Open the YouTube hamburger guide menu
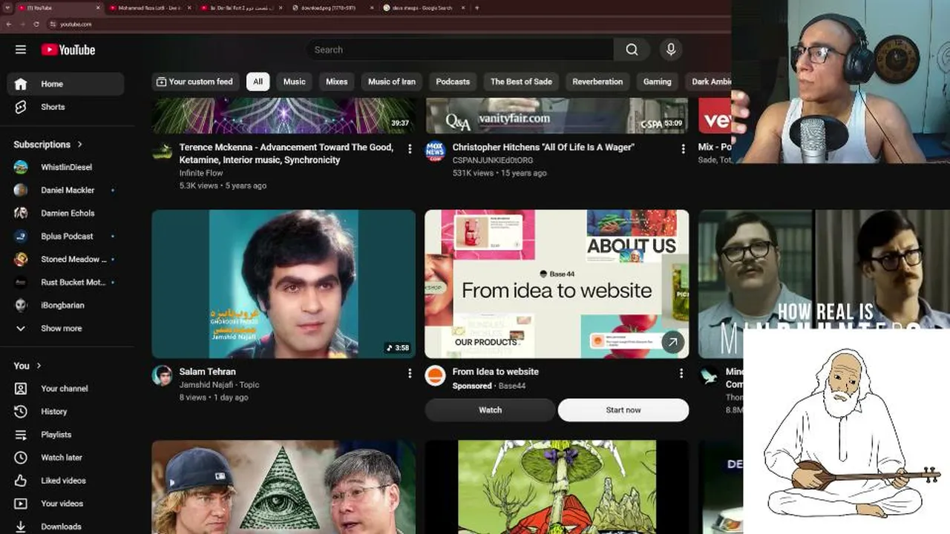 point(21,50)
